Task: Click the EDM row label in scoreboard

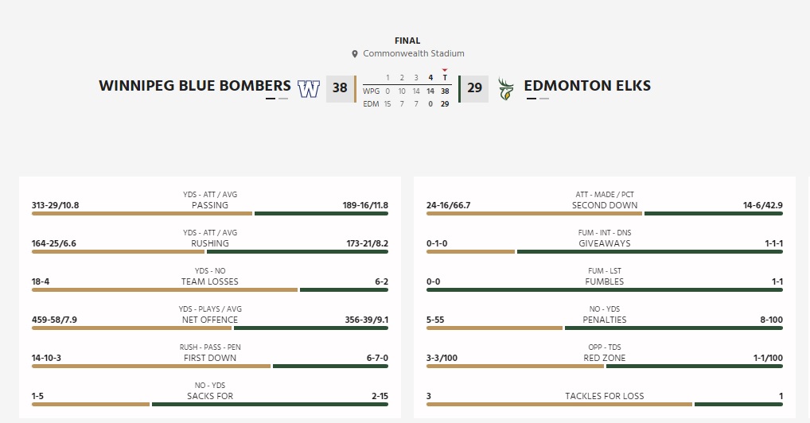Action: 371,103
